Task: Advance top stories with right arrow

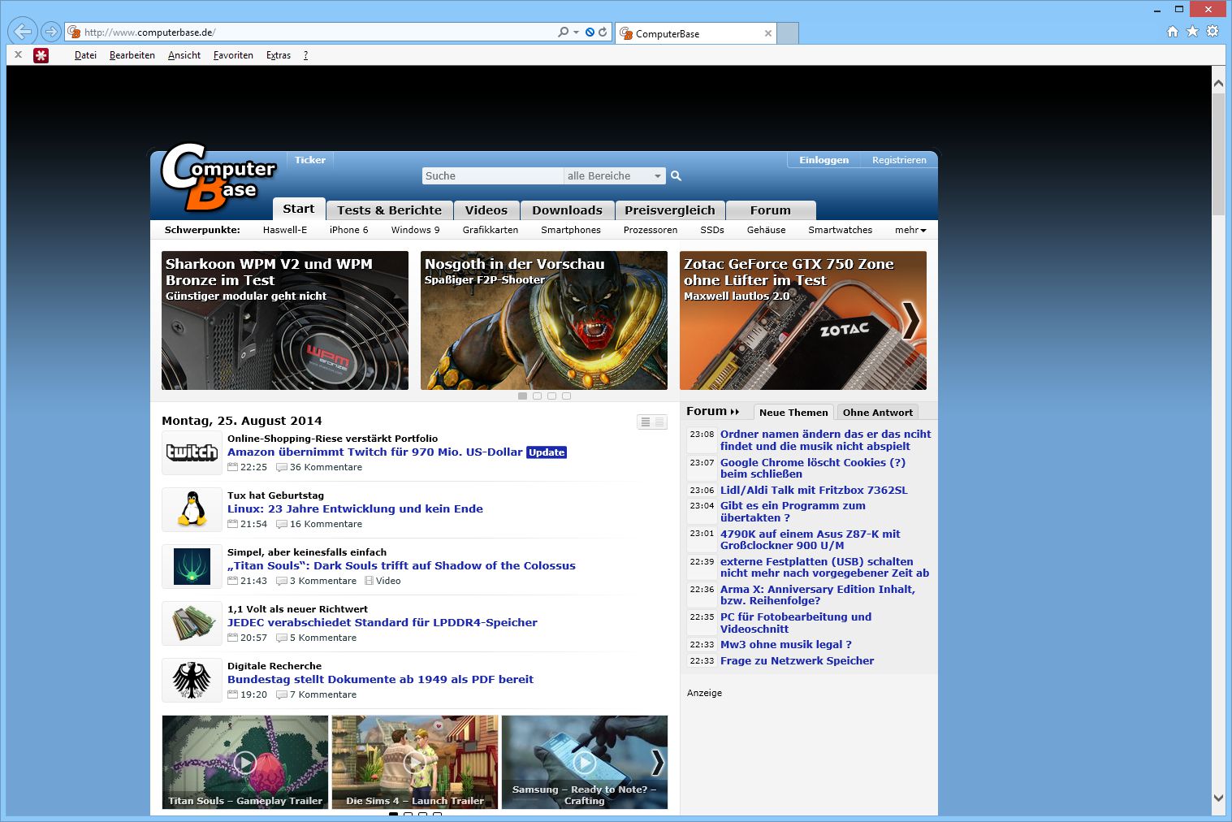Action: coord(910,320)
